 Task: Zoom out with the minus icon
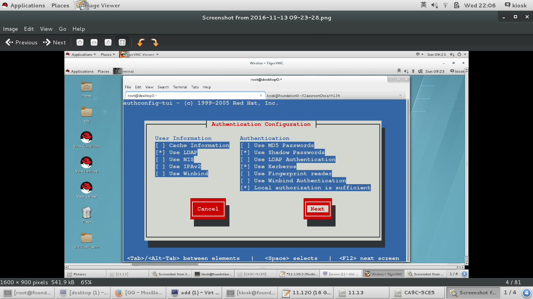(94, 42)
